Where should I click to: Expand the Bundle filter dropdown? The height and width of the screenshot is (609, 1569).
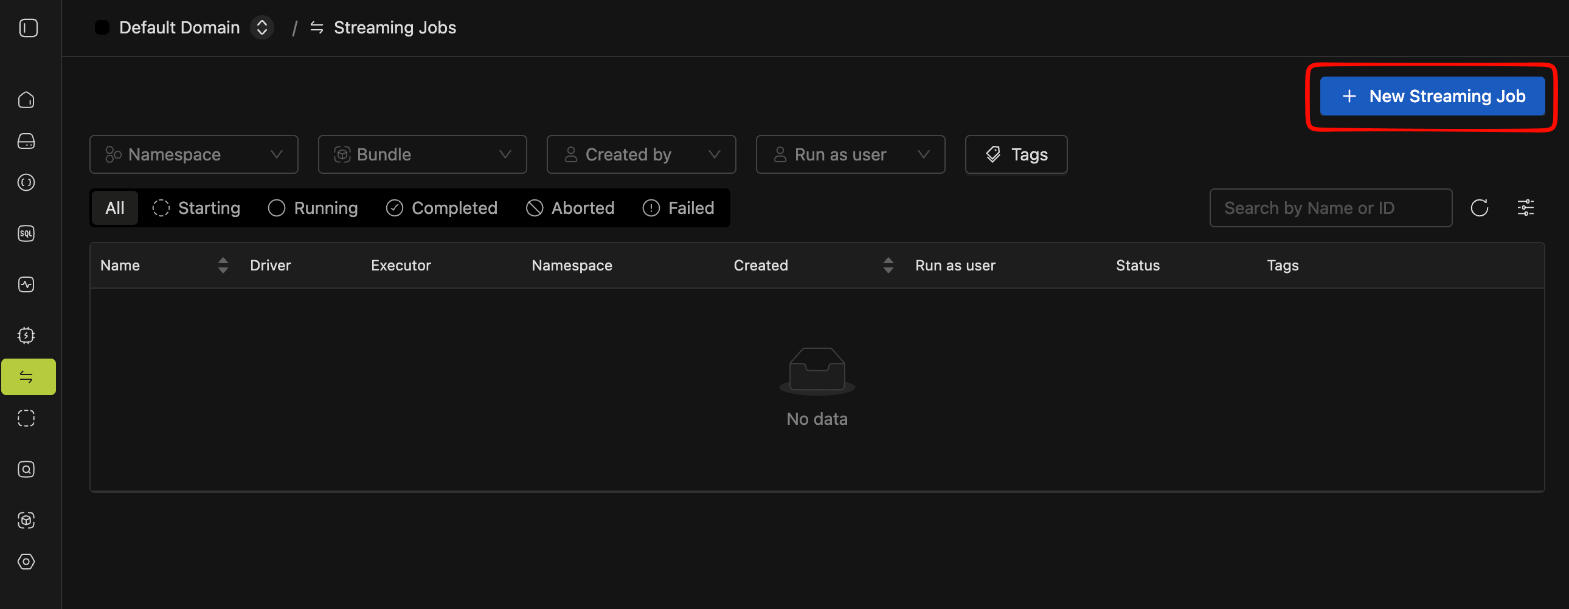click(x=422, y=155)
